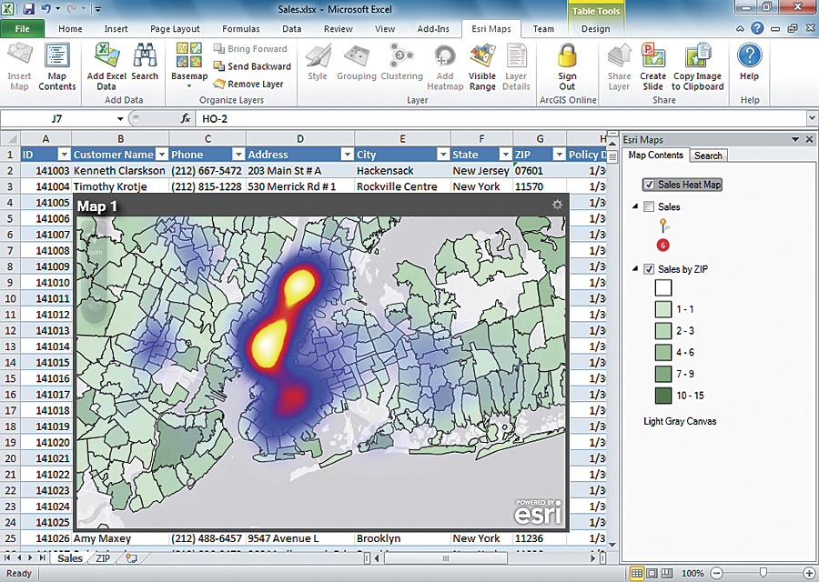Switch to the Search tab in Esri Maps pane

[x=708, y=156]
